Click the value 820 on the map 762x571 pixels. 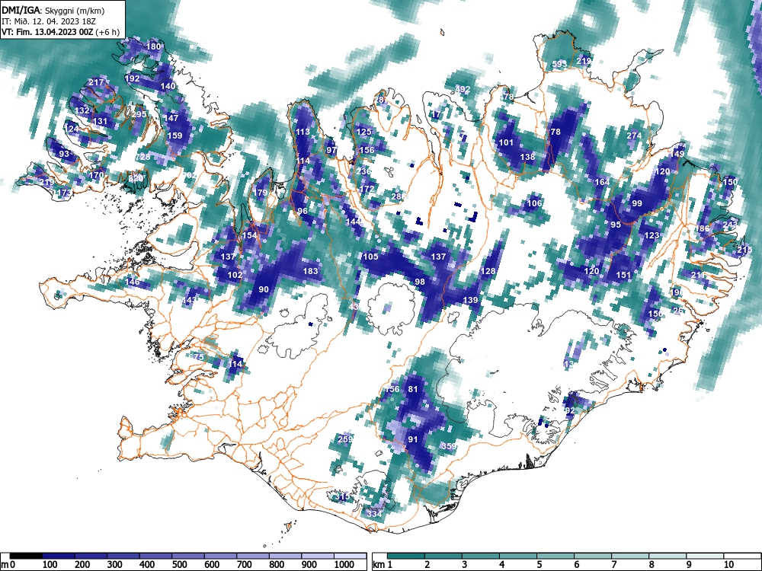[136, 178]
